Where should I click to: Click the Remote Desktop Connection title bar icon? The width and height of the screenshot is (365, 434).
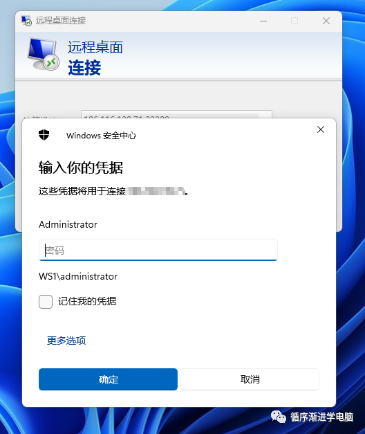(x=26, y=21)
